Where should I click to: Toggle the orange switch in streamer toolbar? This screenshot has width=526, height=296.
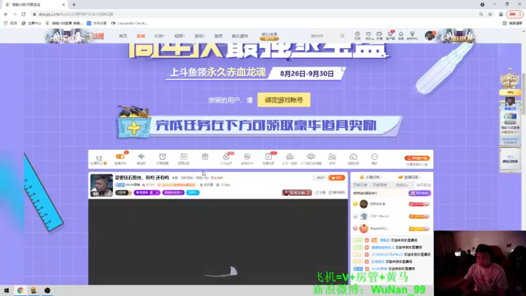pos(120,157)
